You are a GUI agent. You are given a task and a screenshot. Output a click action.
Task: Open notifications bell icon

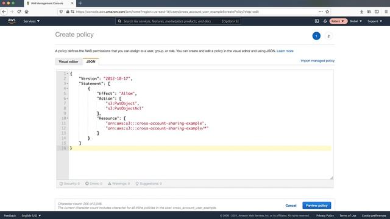coord(325,21)
